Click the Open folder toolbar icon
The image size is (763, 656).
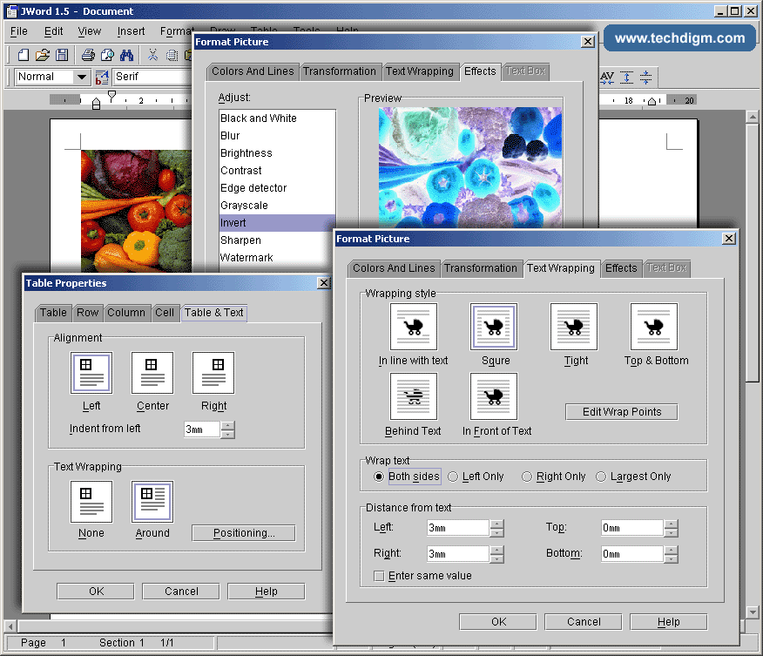pos(42,55)
